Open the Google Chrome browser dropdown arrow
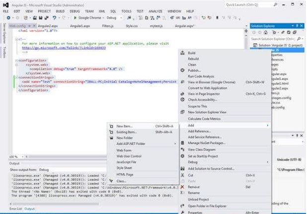The image size is (307, 214). point(103,18)
